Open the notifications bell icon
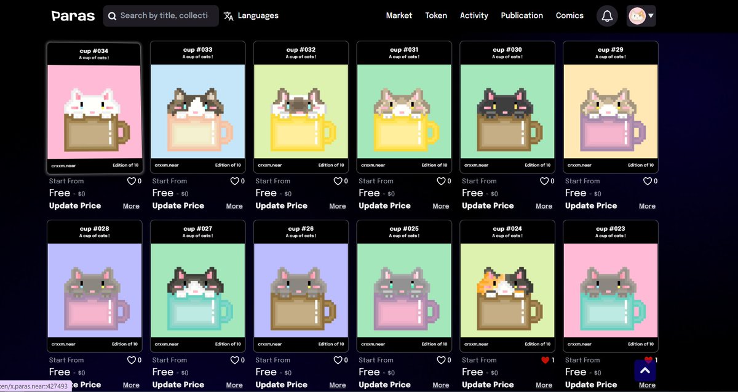This screenshot has width=738, height=392. [607, 16]
